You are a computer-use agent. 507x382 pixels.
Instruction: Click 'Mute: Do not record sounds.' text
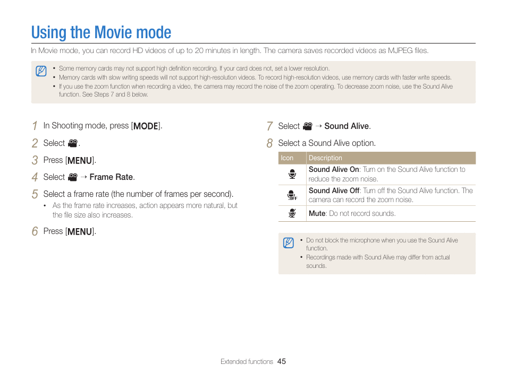coord(352,213)
